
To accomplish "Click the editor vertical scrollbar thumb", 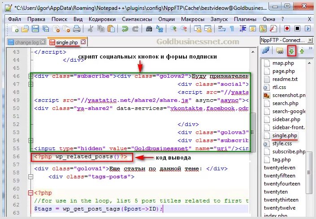I will coord(252,132).
